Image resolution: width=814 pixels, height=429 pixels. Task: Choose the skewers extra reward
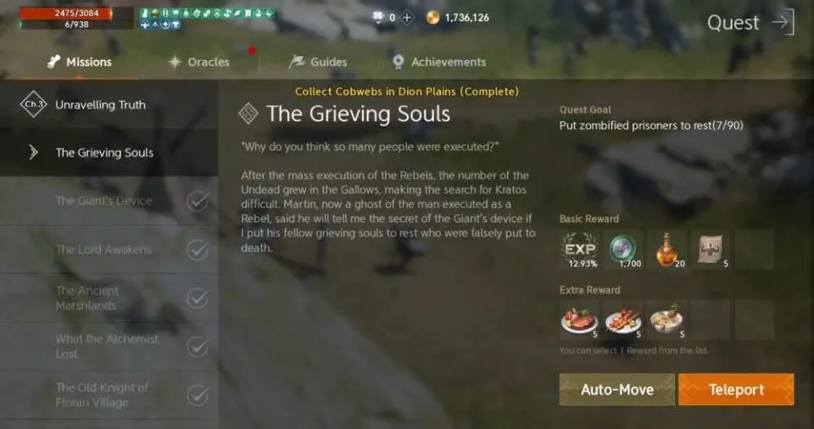pos(623,320)
